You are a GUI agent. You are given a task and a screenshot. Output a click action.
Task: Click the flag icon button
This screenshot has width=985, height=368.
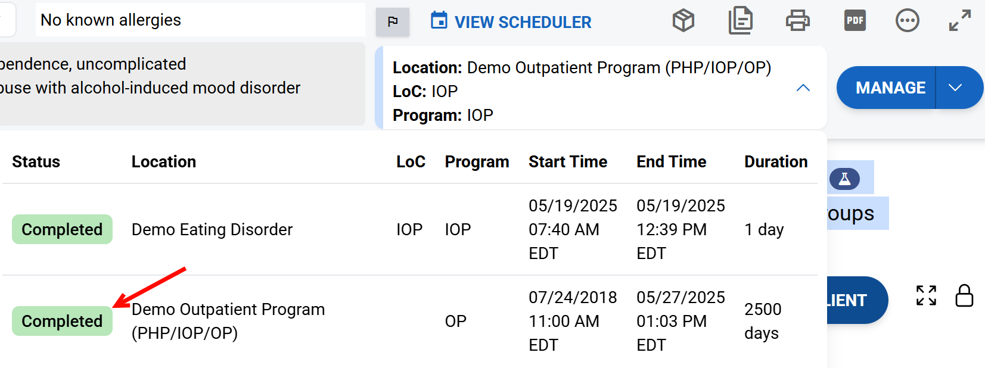tap(393, 22)
